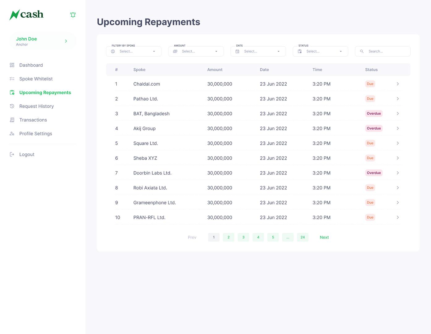
Task: Click the notification bell icon
Action: point(73,15)
